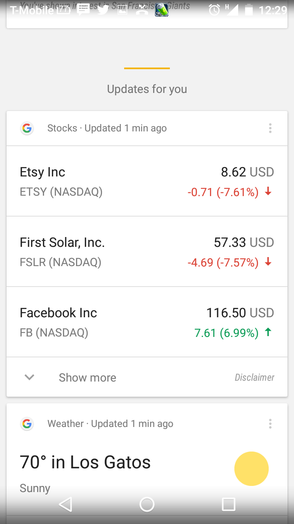This screenshot has width=294, height=524.
Task: Tap the recent apps square button
Action: point(229,504)
